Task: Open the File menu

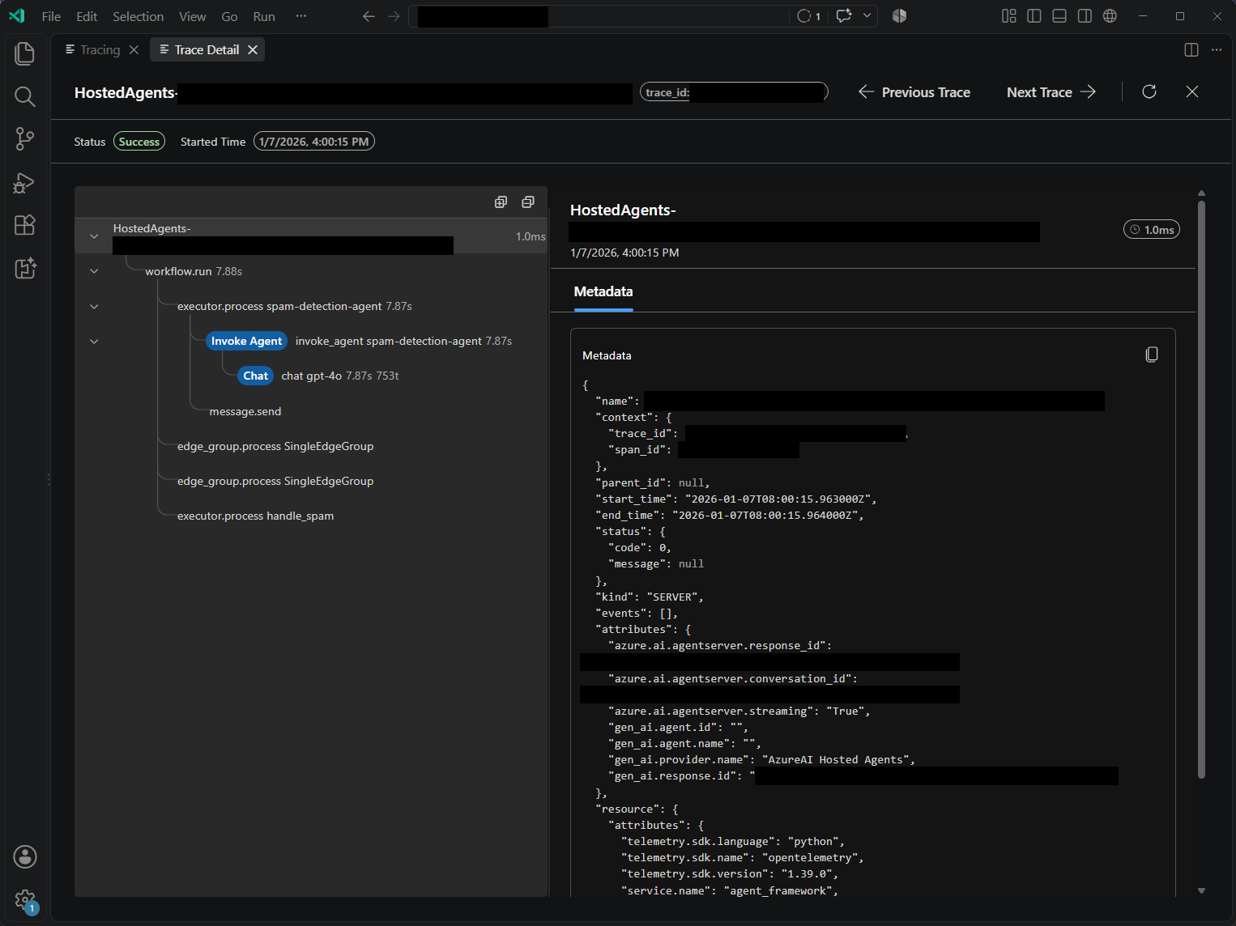Action: click(51, 16)
